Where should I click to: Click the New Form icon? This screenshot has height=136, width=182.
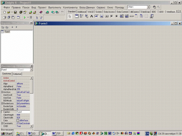(x=18, y=17)
